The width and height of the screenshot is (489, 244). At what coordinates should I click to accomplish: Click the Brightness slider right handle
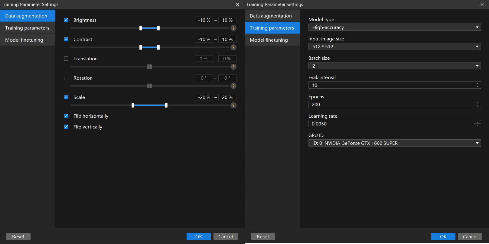tap(158, 28)
